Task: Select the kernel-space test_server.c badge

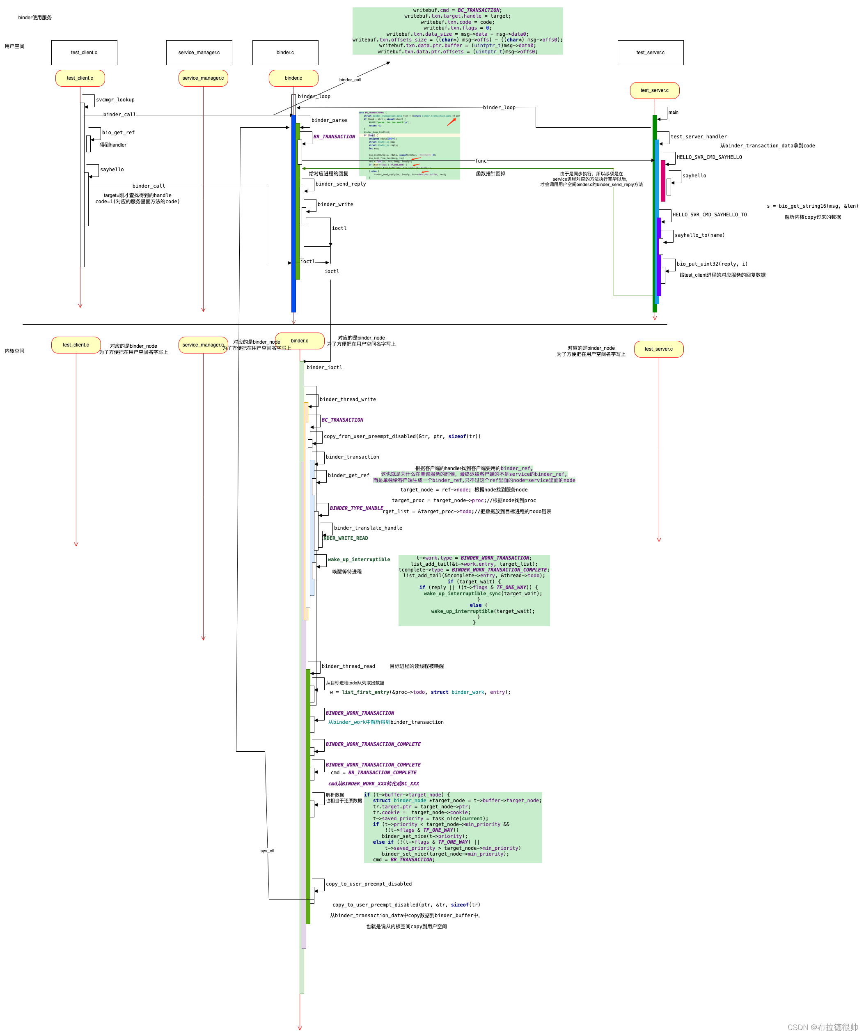Action: click(659, 349)
